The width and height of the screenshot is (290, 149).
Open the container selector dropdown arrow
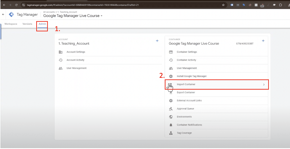(x=101, y=16)
